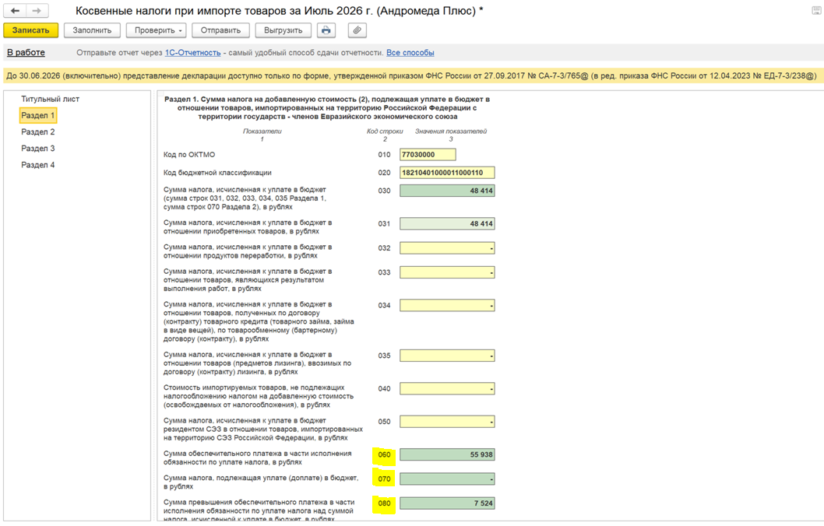Print the report with the printer icon
The width and height of the screenshot is (824, 526).
(326, 30)
